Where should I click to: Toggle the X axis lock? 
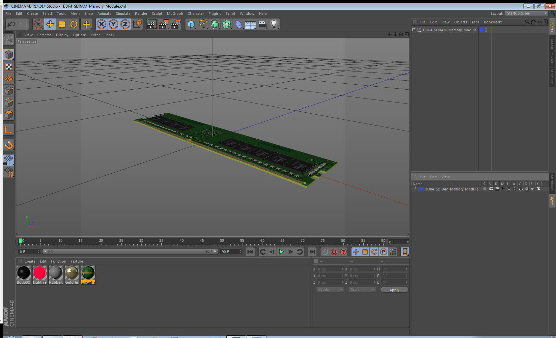pos(101,24)
